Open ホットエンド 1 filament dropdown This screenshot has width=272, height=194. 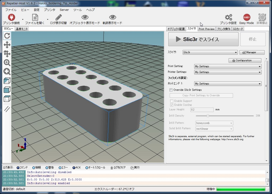(228, 83)
